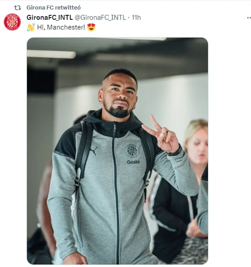
Task: Open the Girona FC crest avatar
Action: [x=12, y=22]
